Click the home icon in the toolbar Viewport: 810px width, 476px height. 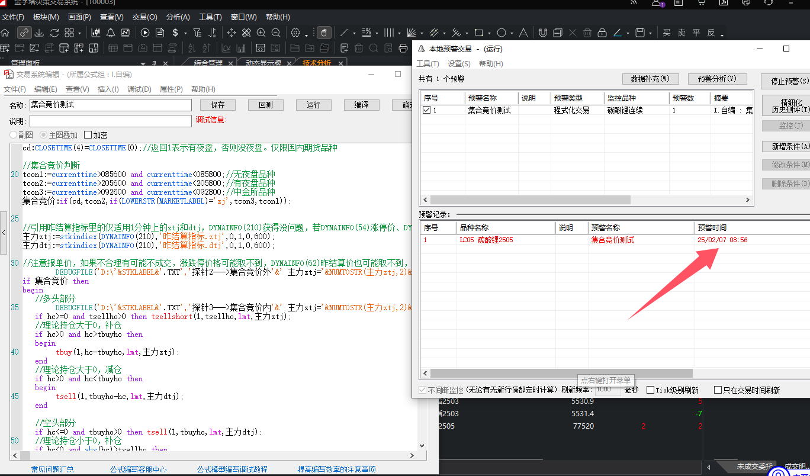5,33
